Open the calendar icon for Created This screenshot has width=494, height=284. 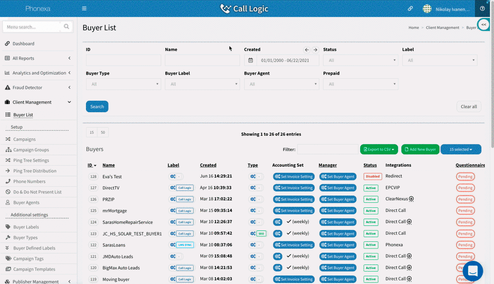[250, 60]
